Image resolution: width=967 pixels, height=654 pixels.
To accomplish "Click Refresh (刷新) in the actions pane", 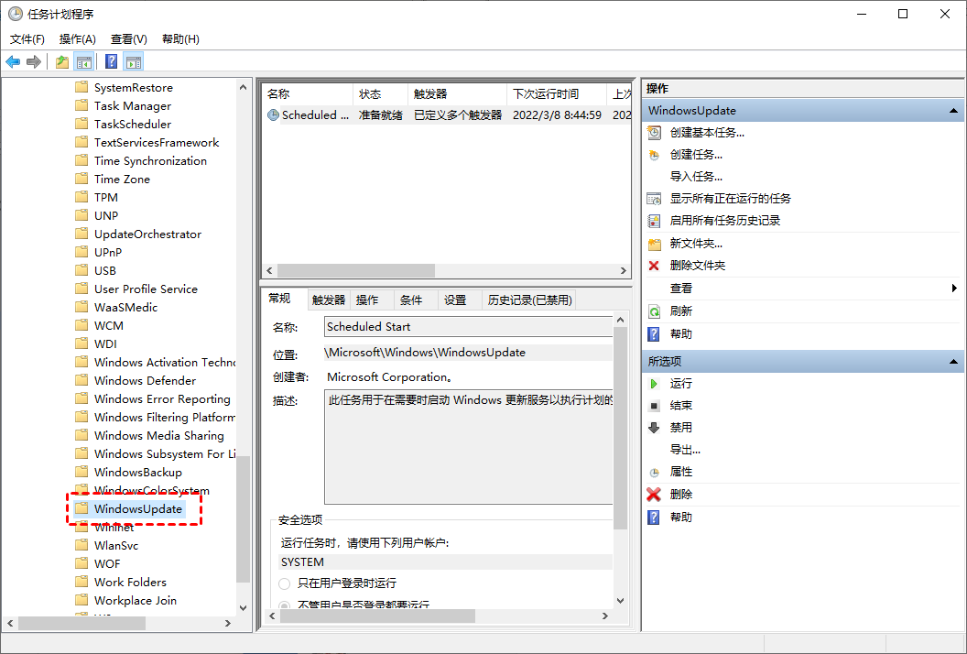I will (680, 311).
